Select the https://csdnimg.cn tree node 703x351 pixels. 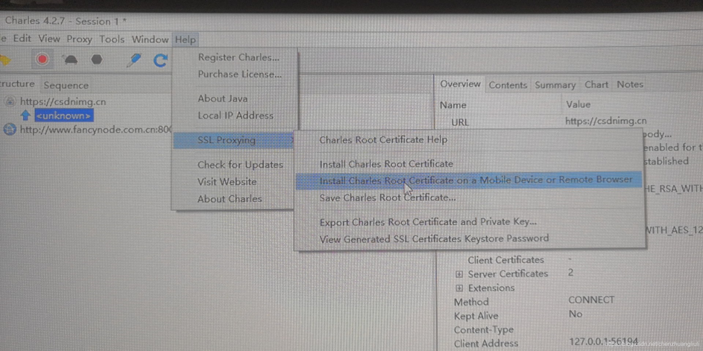[x=63, y=101]
